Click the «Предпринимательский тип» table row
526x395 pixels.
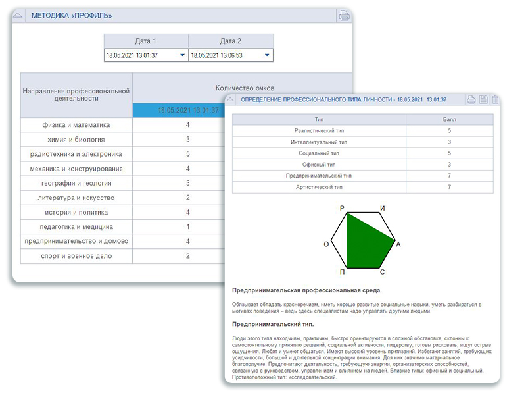click(x=319, y=176)
